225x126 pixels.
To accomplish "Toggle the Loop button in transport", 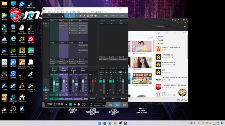I will tap(84, 104).
